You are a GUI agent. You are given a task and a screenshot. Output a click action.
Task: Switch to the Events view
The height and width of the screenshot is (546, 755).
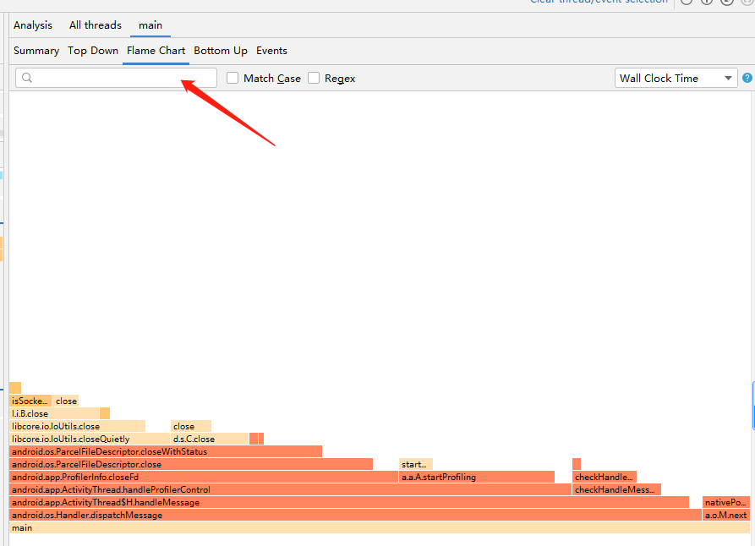click(271, 51)
